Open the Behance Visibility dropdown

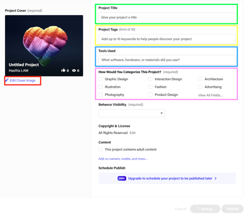tap(132, 113)
